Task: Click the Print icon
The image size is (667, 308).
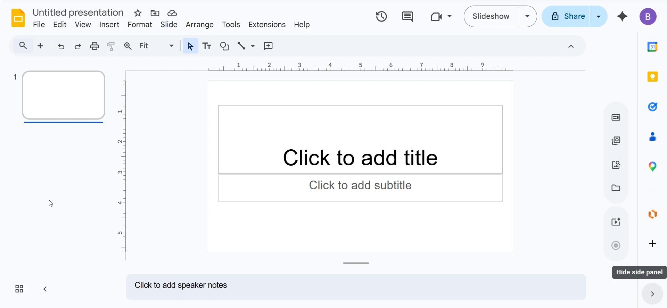Action: [x=94, y=46]
